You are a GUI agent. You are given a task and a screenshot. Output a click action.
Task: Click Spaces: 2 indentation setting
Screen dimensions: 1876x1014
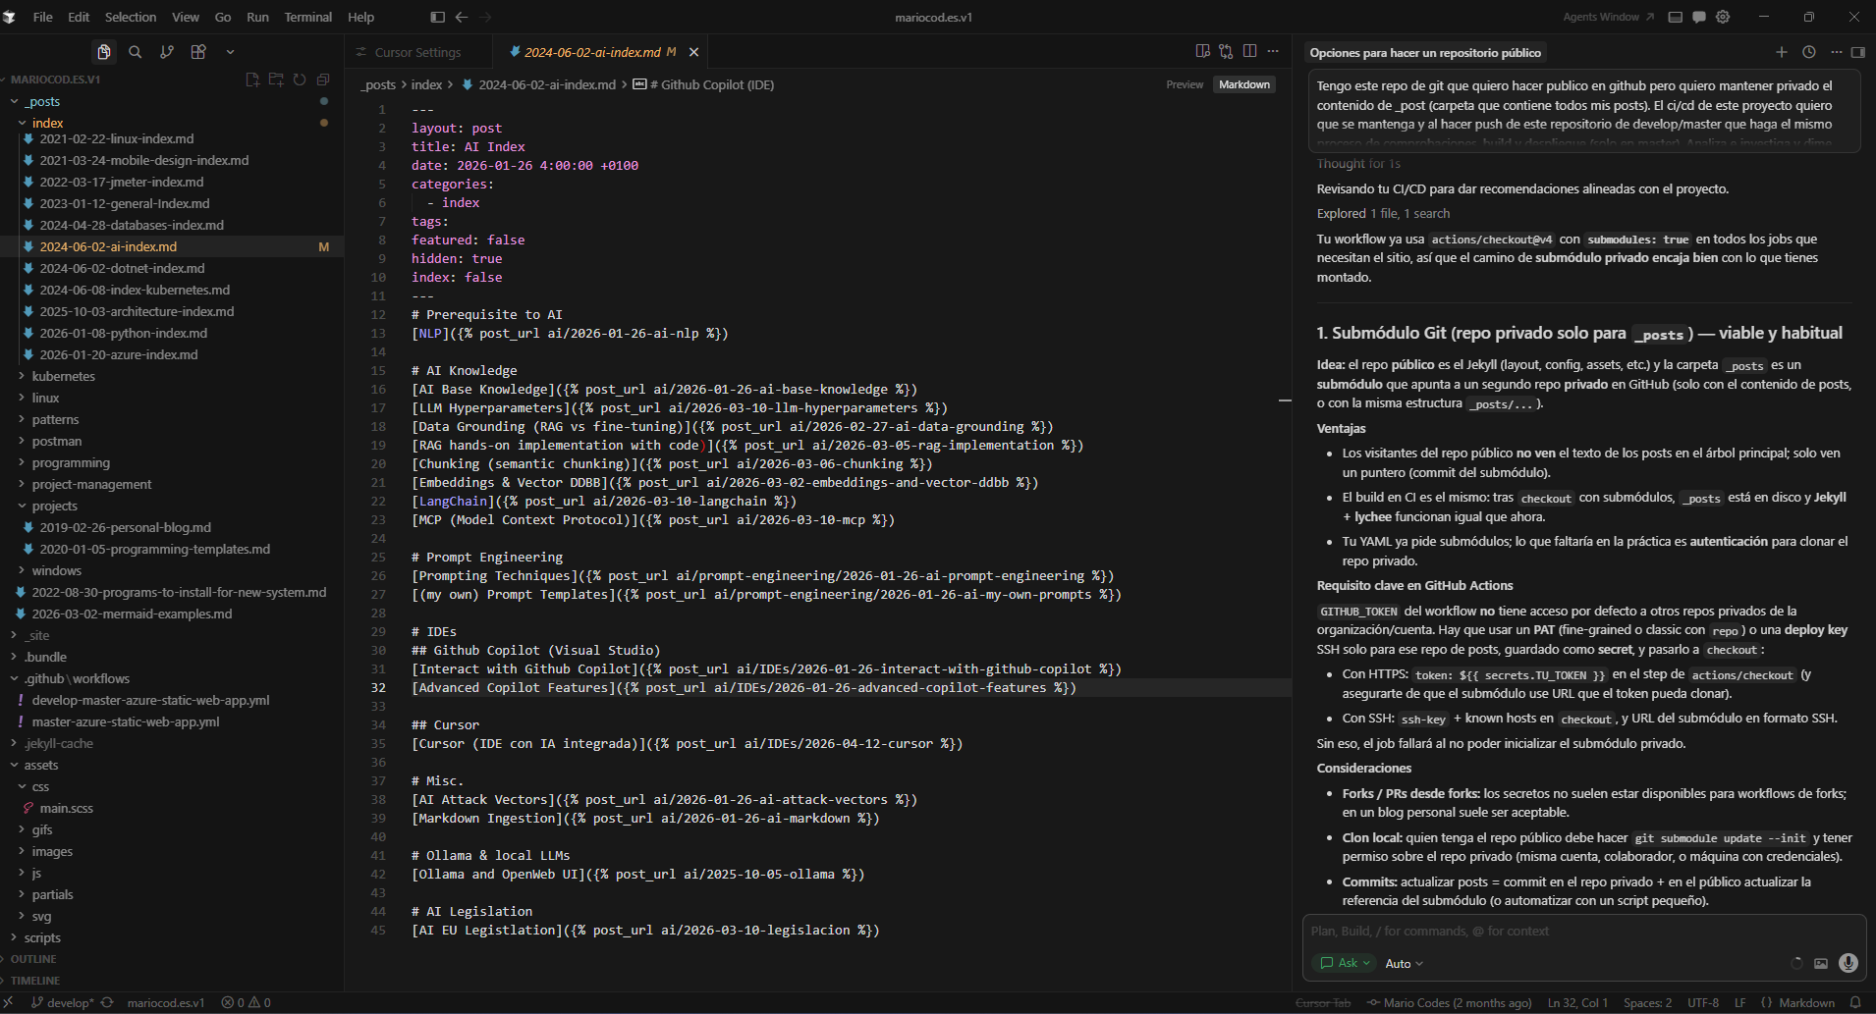coord(1647,1003)
